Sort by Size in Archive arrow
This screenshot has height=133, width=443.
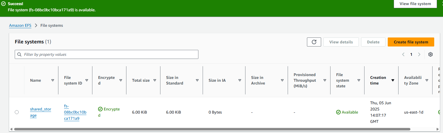coord(282,80)
